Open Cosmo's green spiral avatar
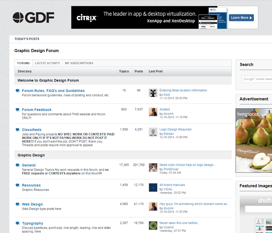Screen dimensions: 272x233 (153, 226)
